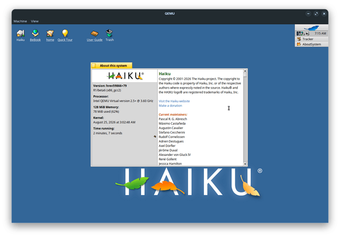
Task: Click the 'About this system' window tab
Action: [x=113, y=66]
